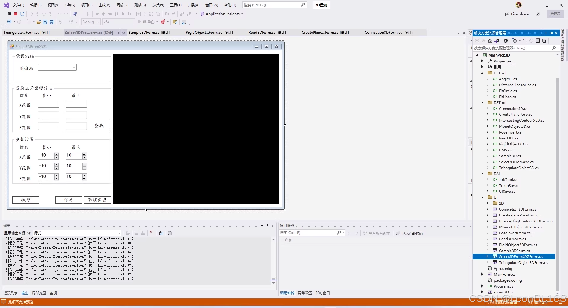Open the 调试(D) menu
The height and width of the screenshot is (308, 568).
(x=122, y=5)
